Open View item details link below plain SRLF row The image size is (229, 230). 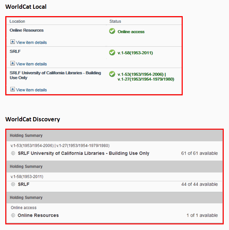point(32,64)
